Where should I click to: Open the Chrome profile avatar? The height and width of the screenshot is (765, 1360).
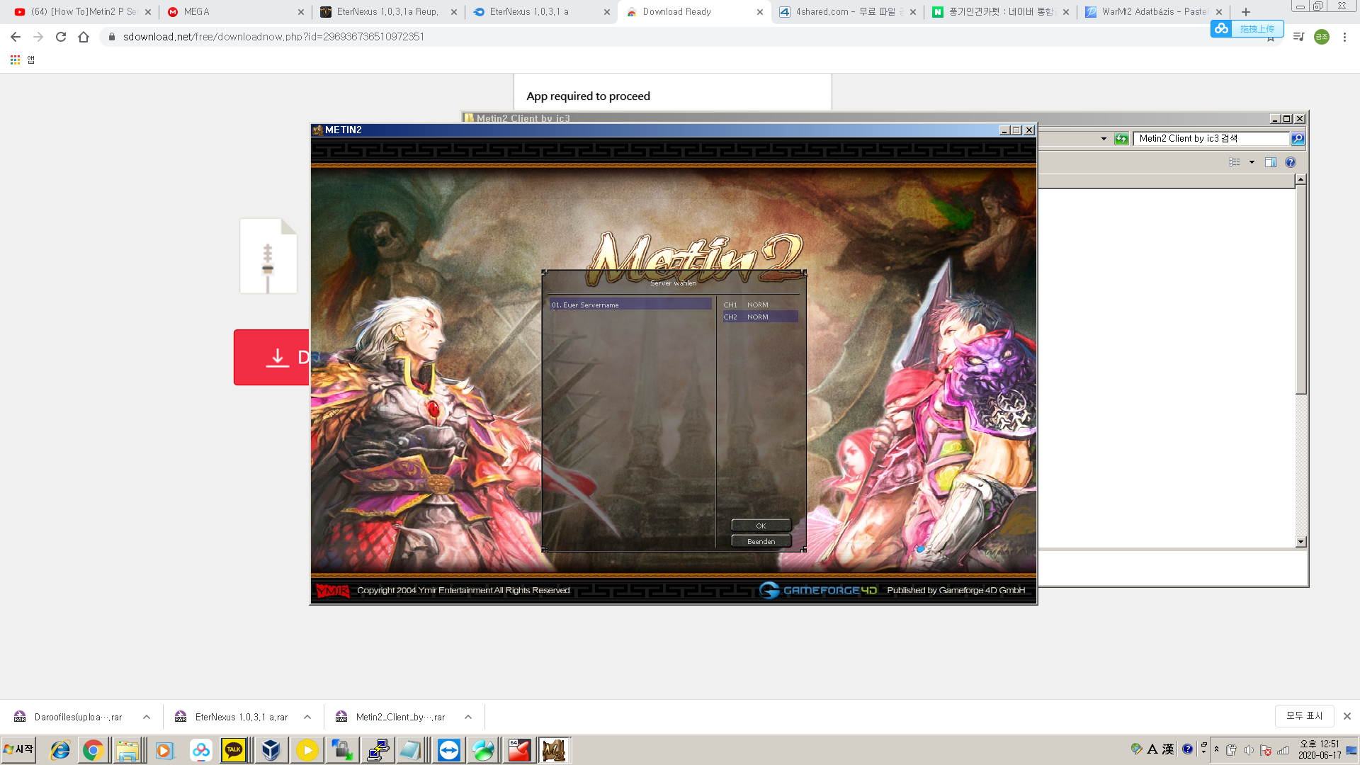click(1322, 37)
